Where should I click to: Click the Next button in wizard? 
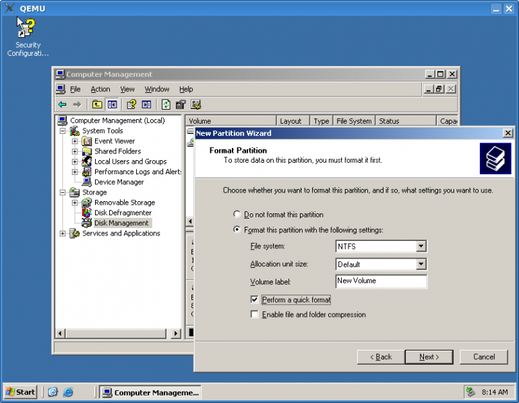(429, 357)
